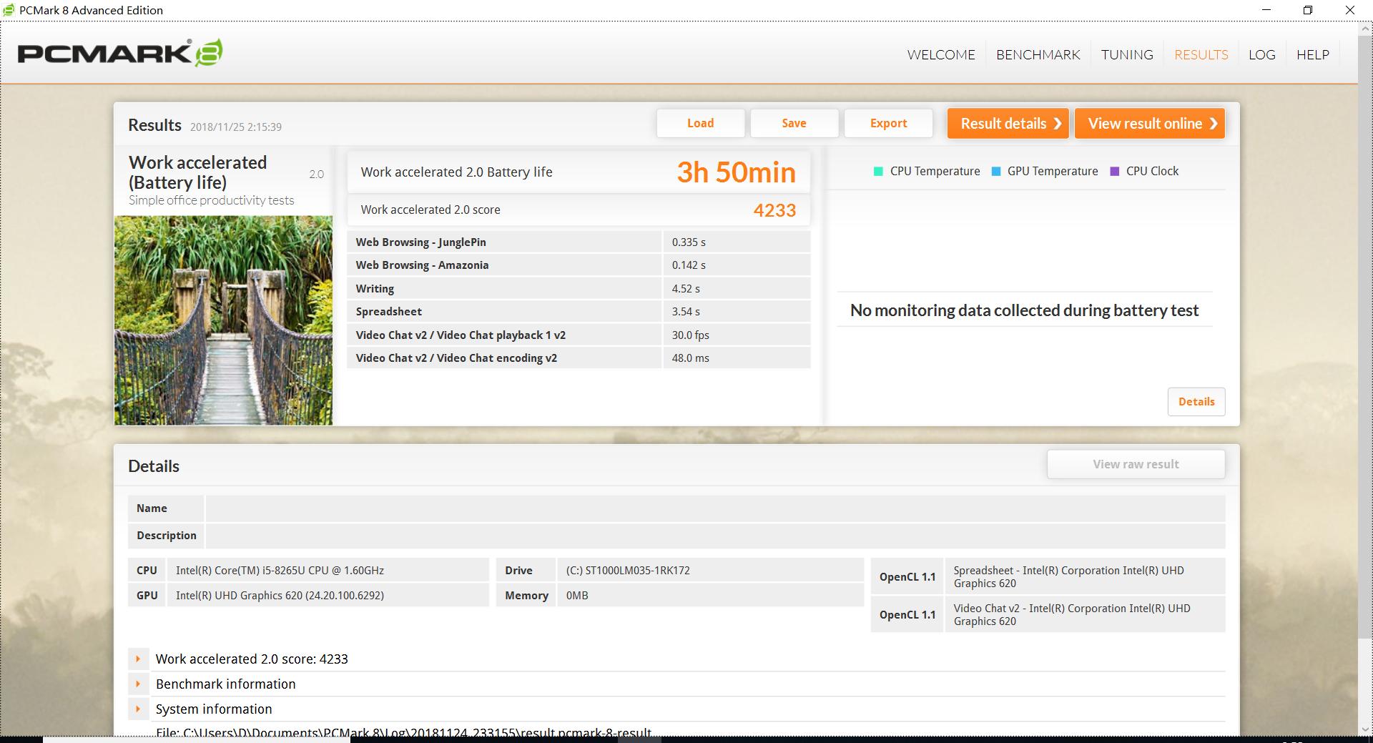1373x743 pixels.
Task: Click the Details button in monitoring panel
Action: pos(1196,401)
